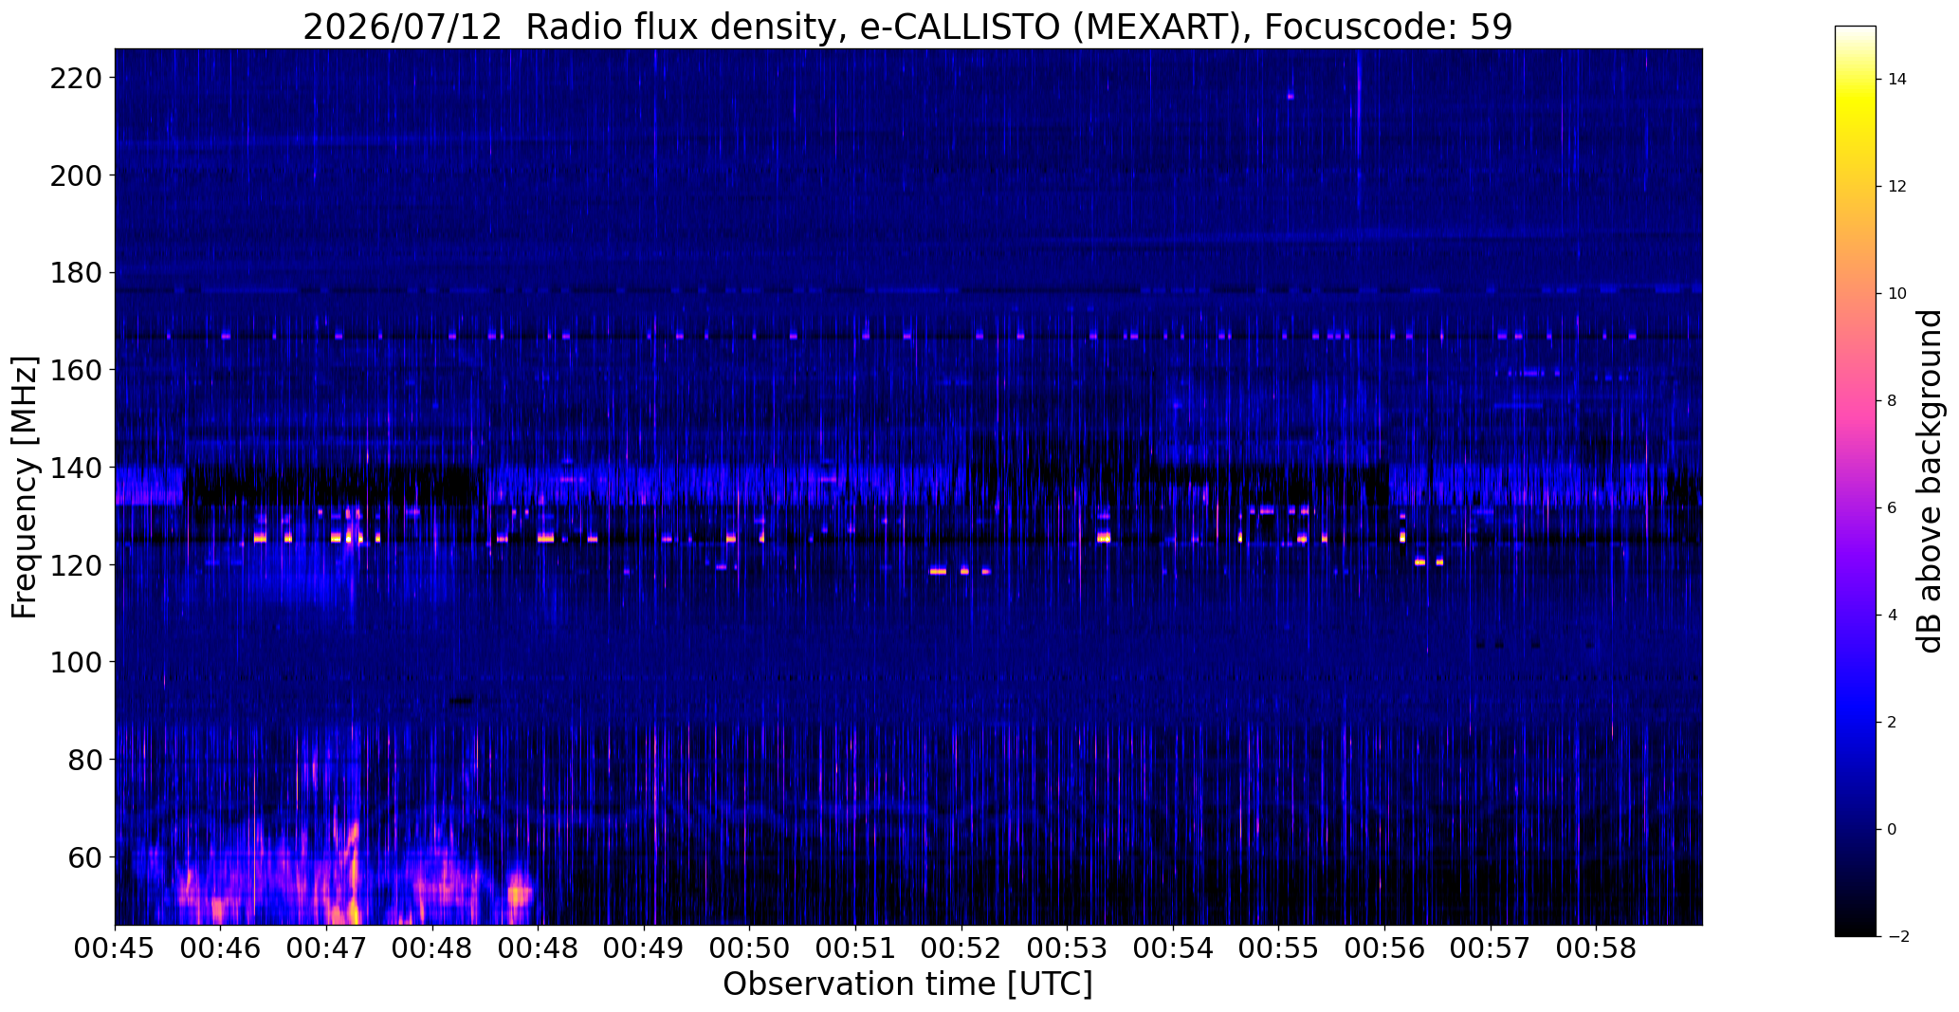Click the 'Observation time [UTC]' x-axis label
Image resolution: width=1959 pixels, height=1012 pixels.
pyautogui.click(x=907, y=984)
